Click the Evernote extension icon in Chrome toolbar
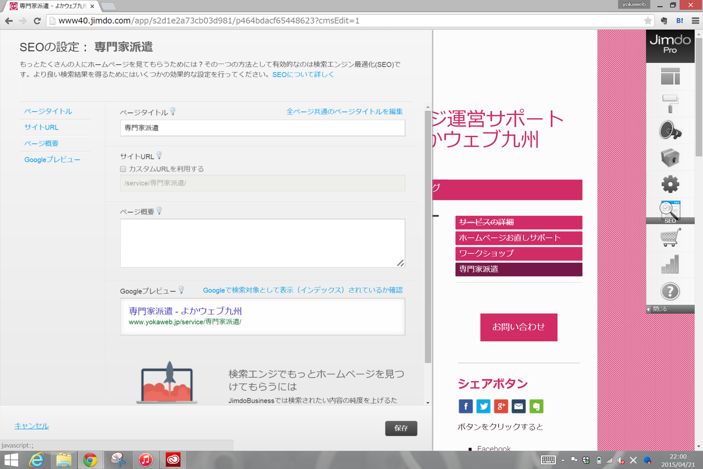The image size is (703, 469). (x=665, y=21)
